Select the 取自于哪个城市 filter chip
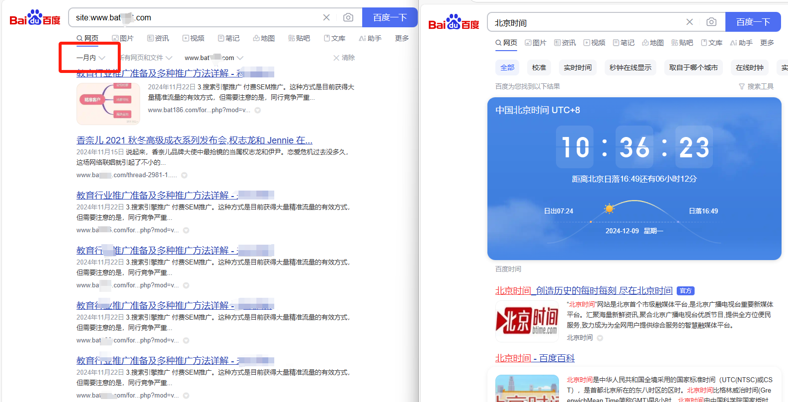The height and width of the screenshot is (402, 788). pos(694,67)
